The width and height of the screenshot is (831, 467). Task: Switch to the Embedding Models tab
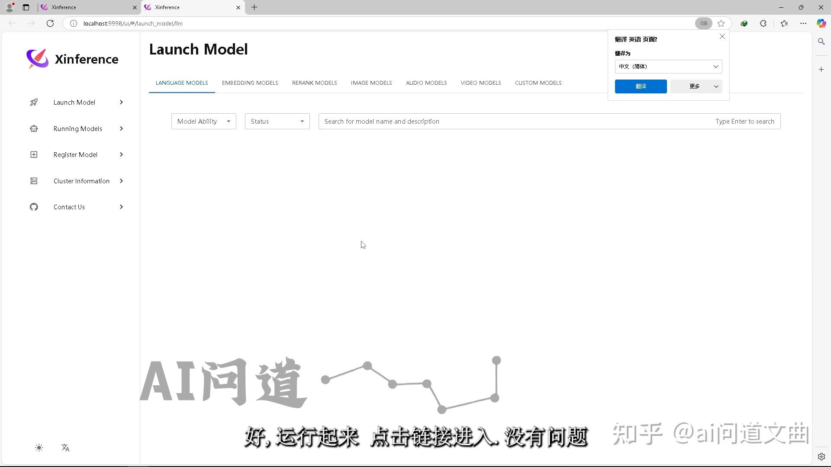[x=250, y=83]
